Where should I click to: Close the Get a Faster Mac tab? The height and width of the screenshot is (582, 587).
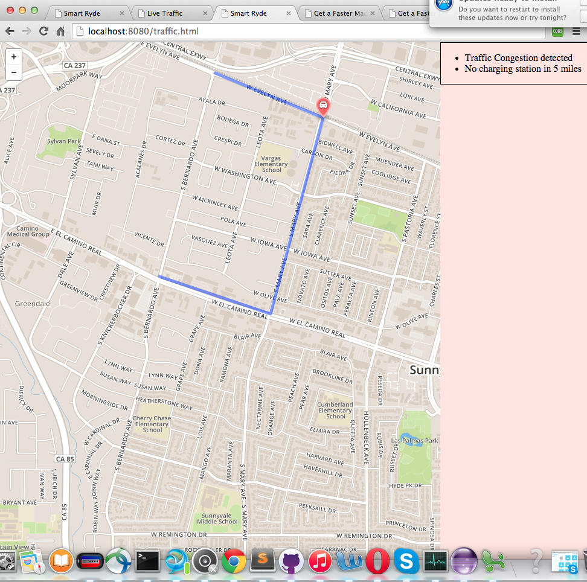tap(373, 13)
